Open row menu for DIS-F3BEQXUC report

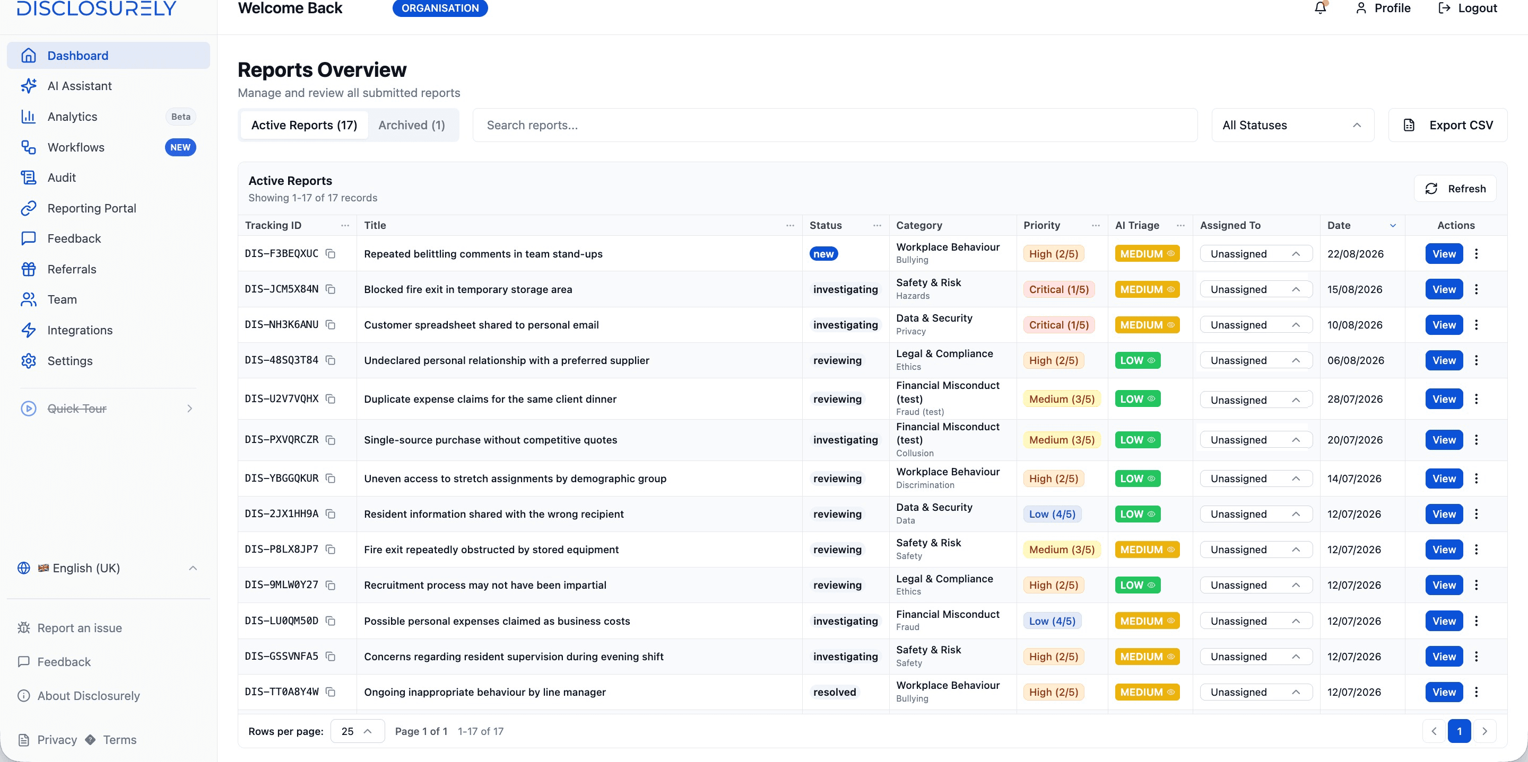pyautogui.click(x=1476, y=254)
